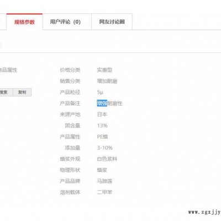Click the 13% solid content value
221x221 pixels.
pyautogui.click(x=102, y=125)
